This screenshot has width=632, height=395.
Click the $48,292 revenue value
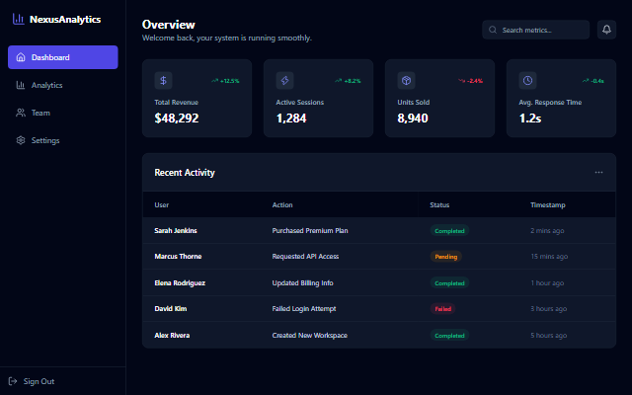tap(177, 118)
